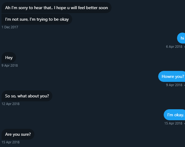Select the "I'm not sure, I'm trying" message bubble
This screenshot has height=147, width=185.
tap(37, 19)
